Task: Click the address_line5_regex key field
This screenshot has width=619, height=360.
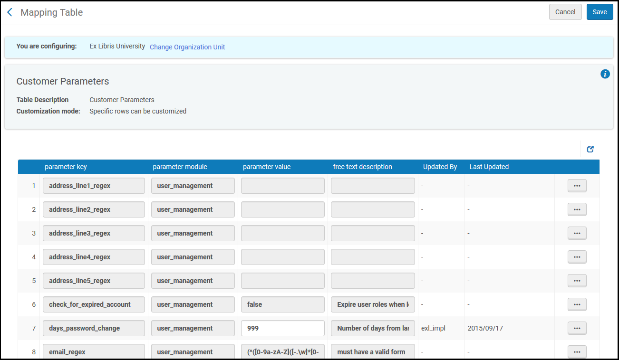Action: 94,281
